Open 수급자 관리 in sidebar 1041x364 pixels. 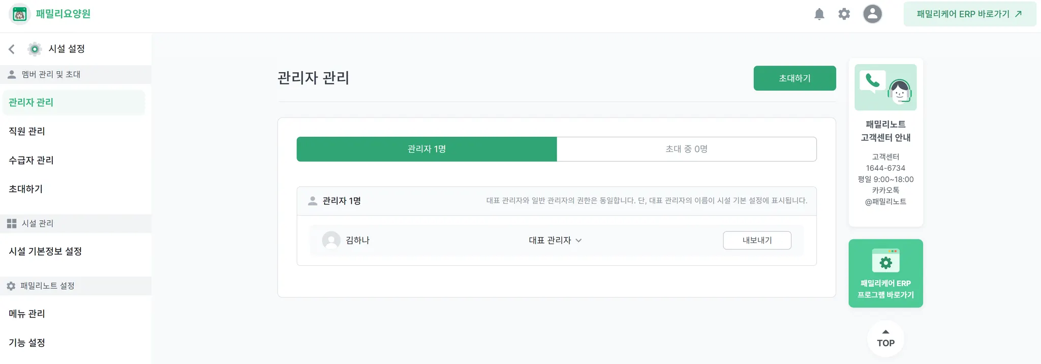click(x=31, y=160)
